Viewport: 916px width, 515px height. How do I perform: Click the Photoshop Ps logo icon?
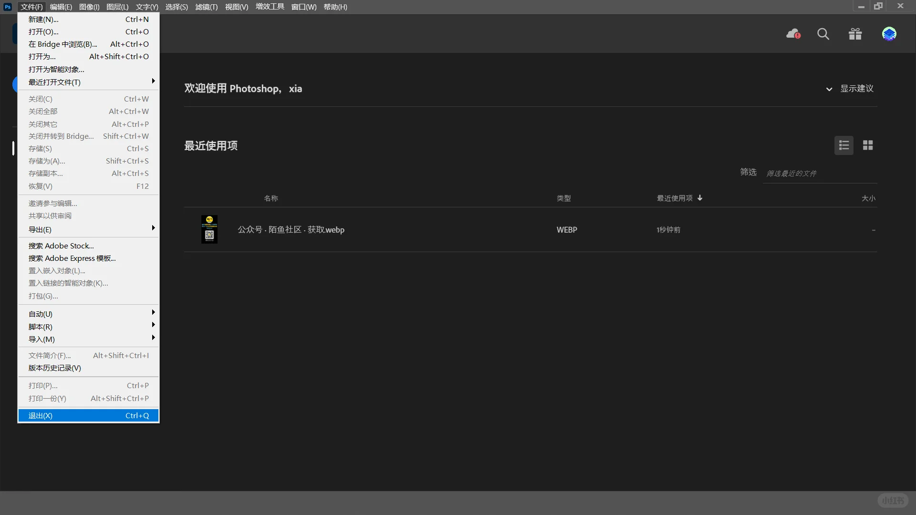pos(8,7)
